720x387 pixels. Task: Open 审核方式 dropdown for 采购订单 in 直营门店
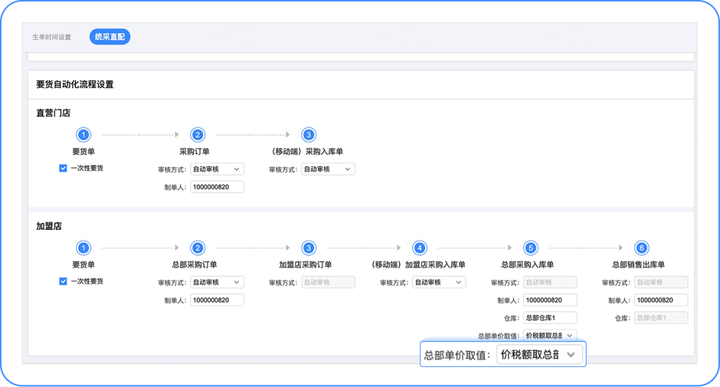tap(217, 169)
